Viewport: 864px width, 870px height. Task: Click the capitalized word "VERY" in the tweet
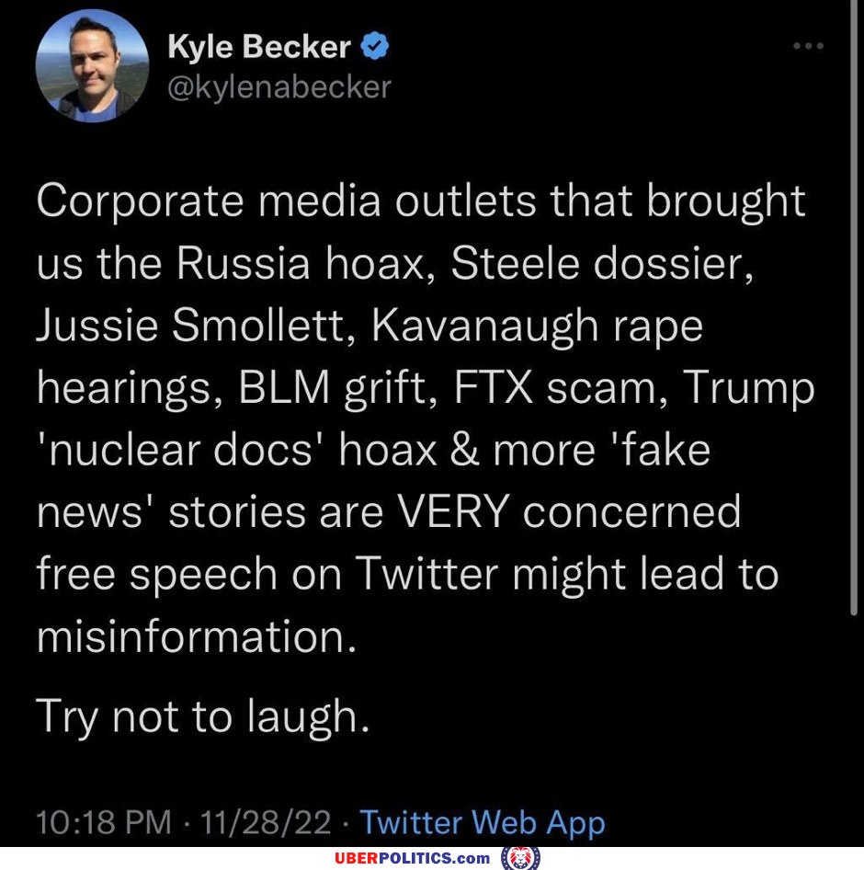(454, 511)
